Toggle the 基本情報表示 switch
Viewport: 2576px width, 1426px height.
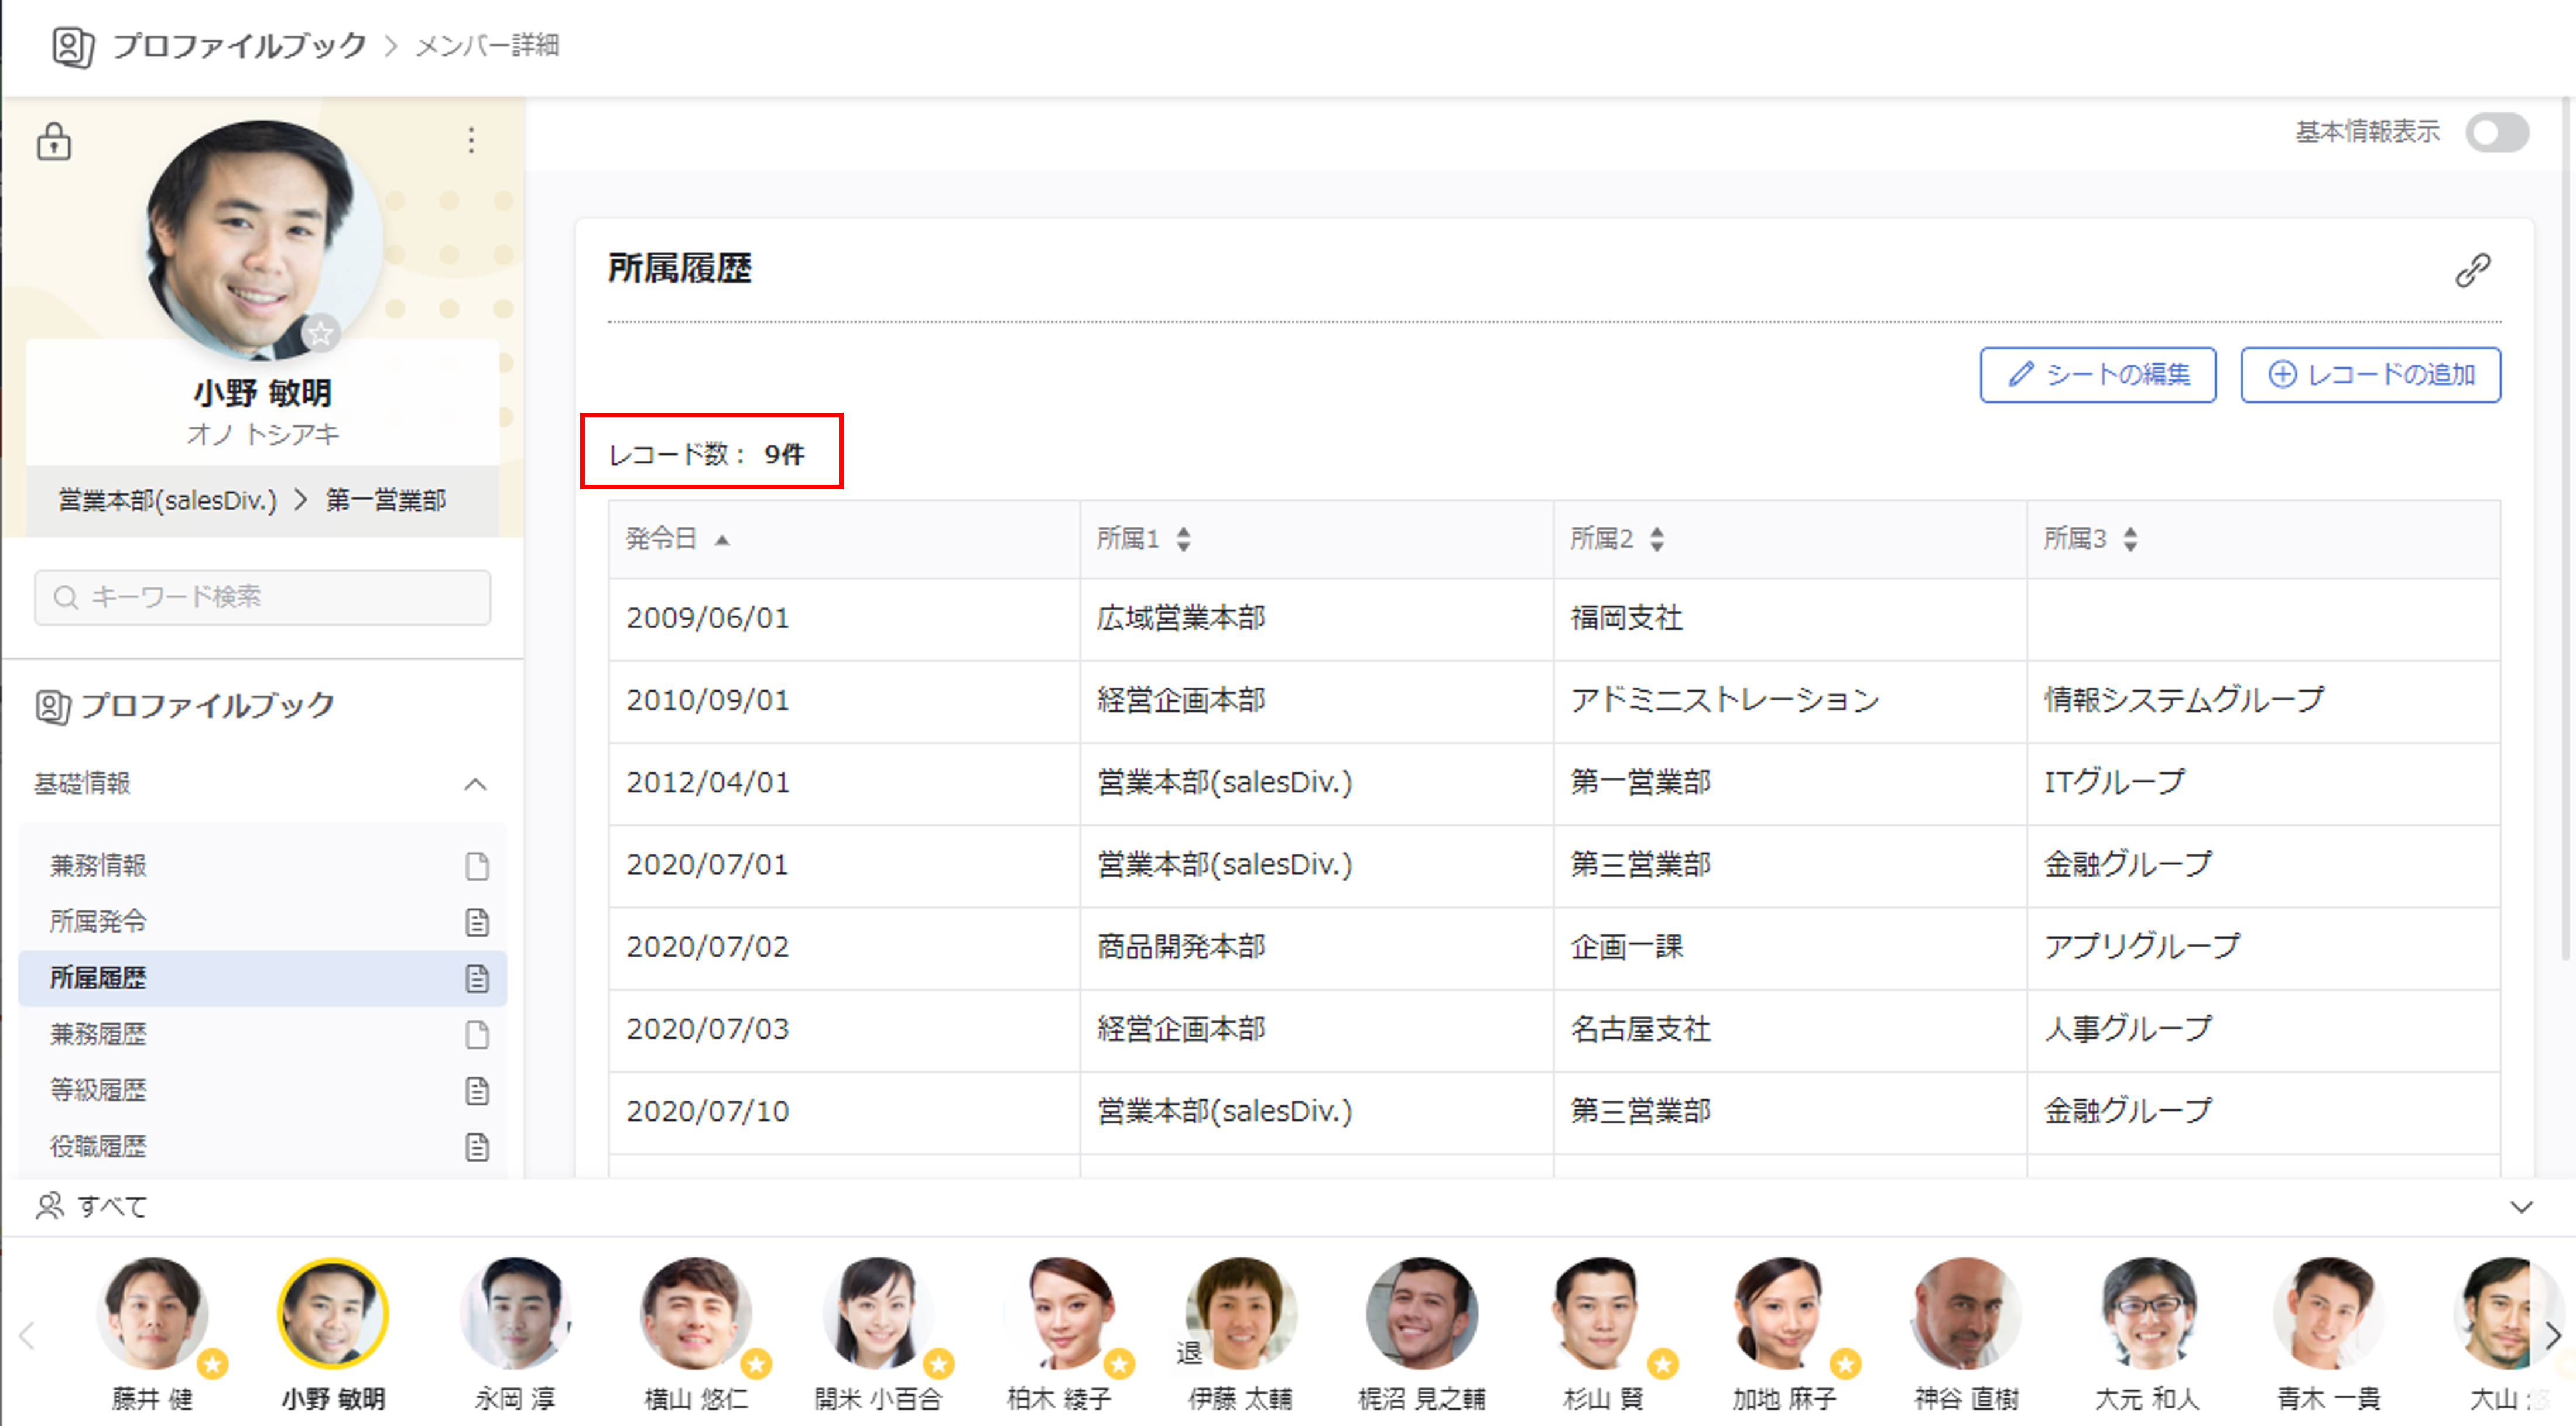[x=2497, y=133]
